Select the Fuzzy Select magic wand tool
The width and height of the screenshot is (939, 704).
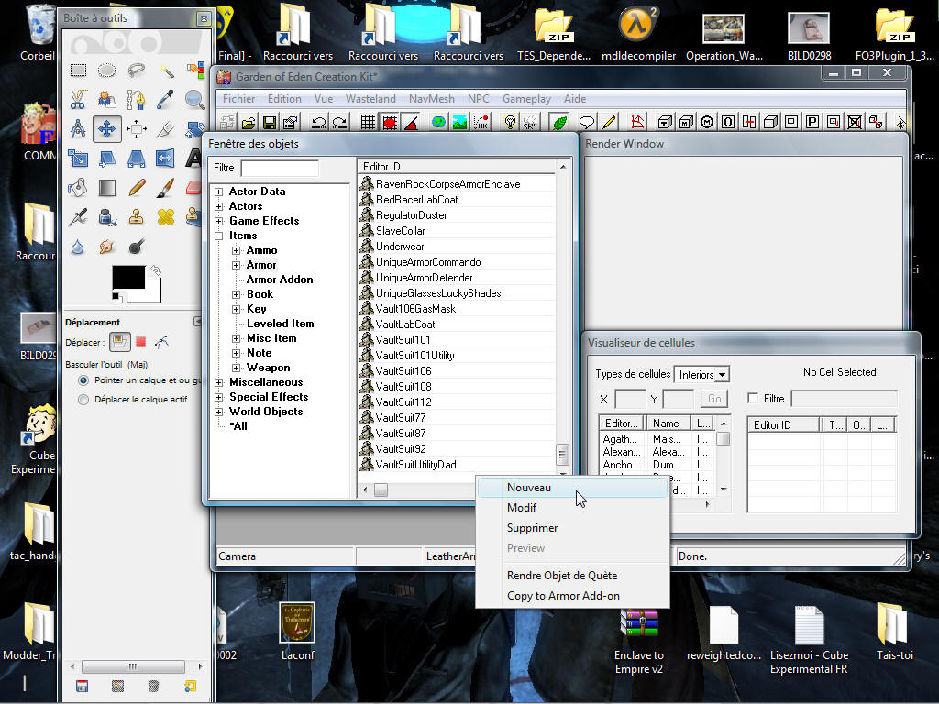click(x=166, y=71)
